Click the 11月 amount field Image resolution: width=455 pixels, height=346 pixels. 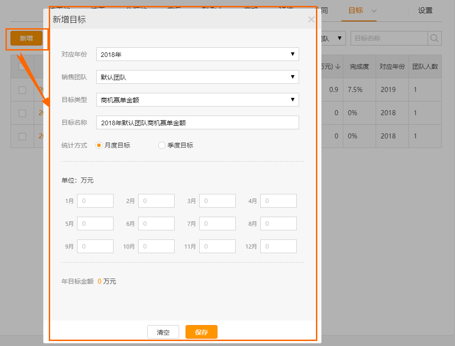(x=217, y=246)
